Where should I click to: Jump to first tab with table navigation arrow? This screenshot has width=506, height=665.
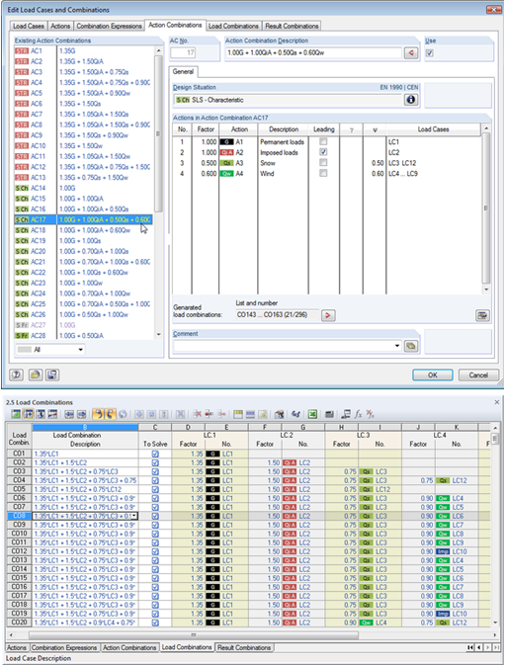470,647
